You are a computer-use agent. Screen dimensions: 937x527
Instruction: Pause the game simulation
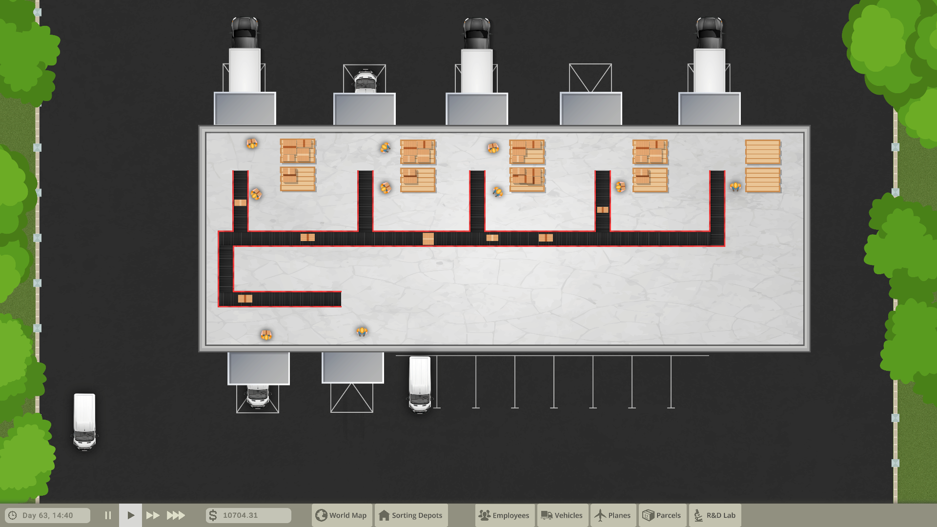coord(108,515)
